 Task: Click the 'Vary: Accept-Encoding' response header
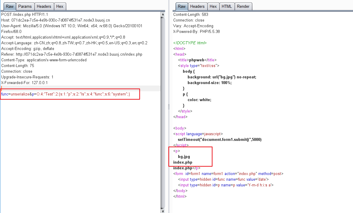click(x=193, y=26)
